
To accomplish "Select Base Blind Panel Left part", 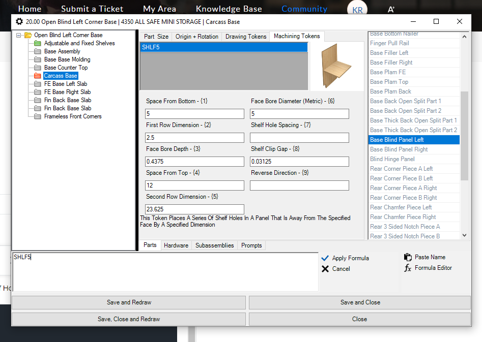I will [x=414, y=140].
